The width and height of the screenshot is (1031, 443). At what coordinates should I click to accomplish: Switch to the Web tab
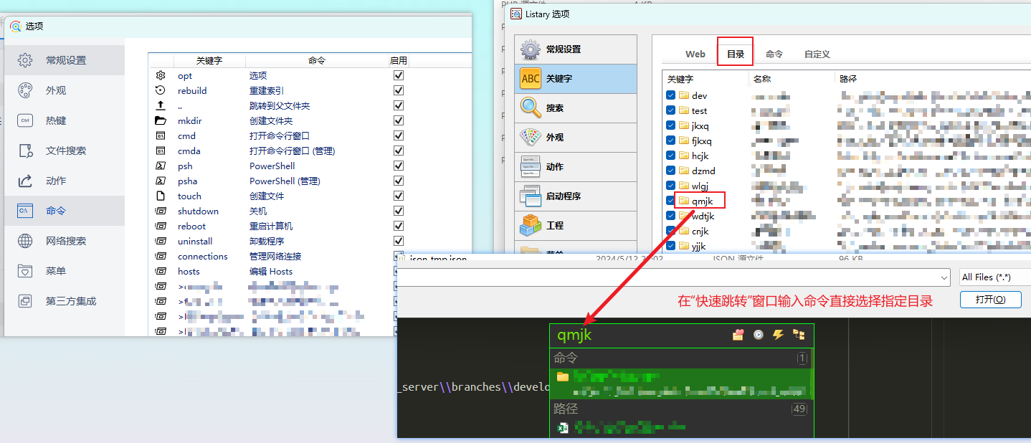point(695,54)
